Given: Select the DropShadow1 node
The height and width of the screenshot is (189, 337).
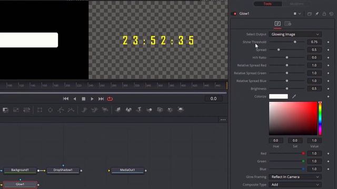Looking at the screenshot, I should (x=63, y=170).
